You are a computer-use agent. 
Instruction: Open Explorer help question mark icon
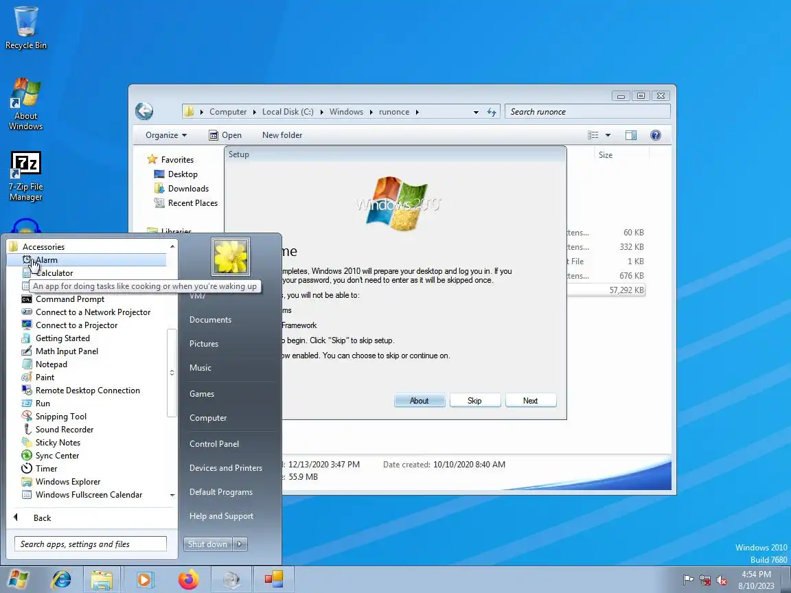[655, 135]
